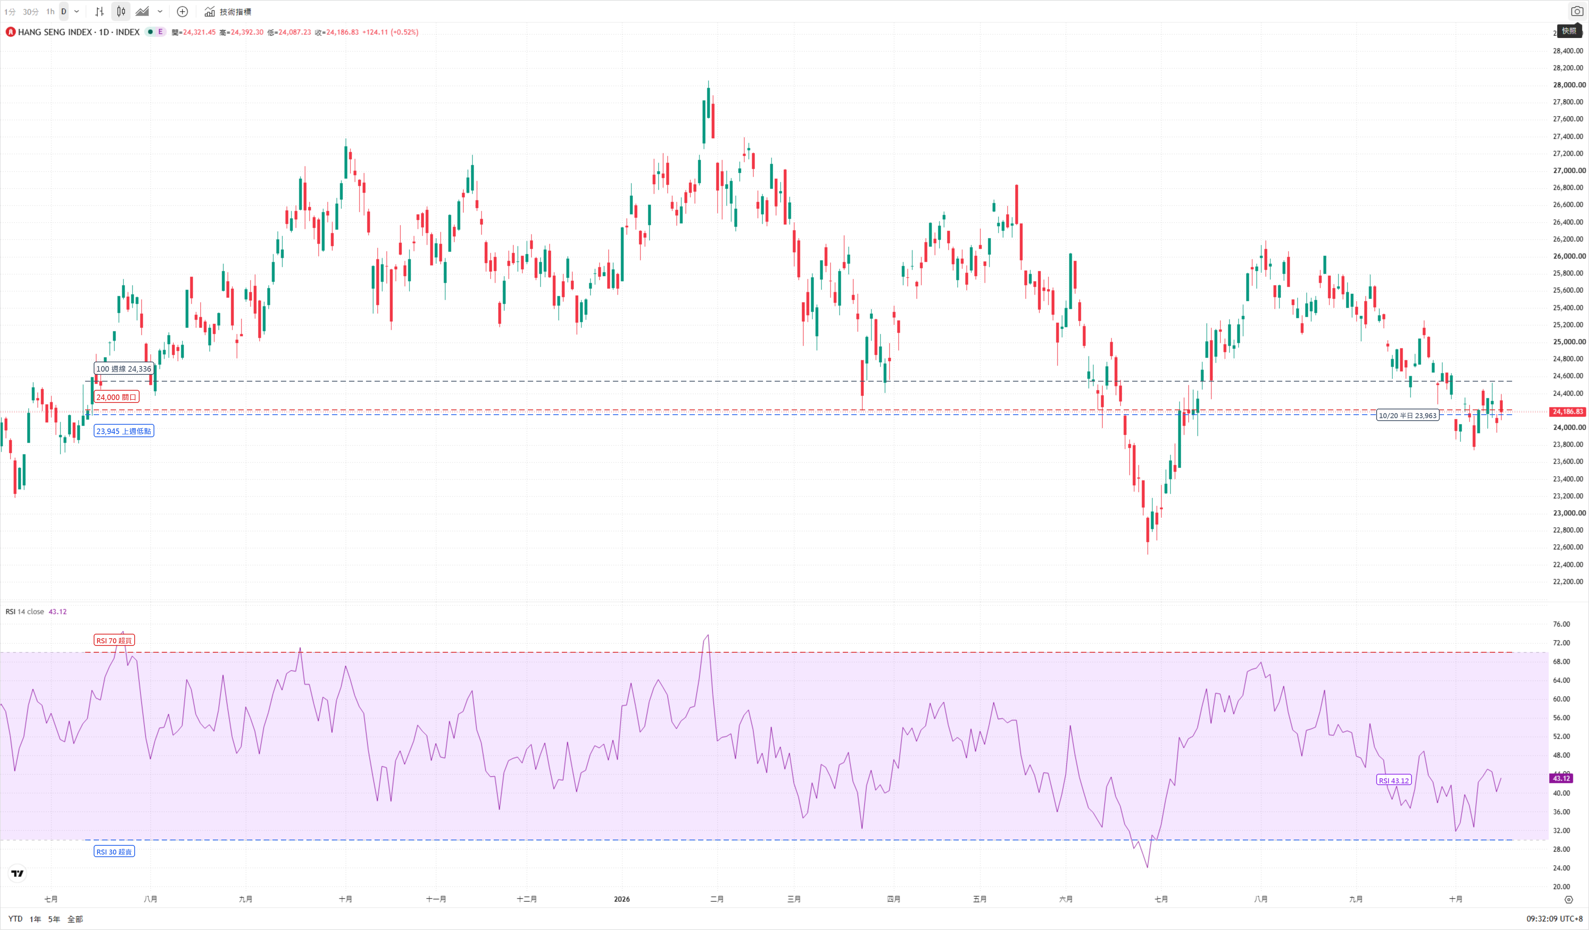Click the 二月 label on time axis
Viewport: 1589px width, 930px height.
pos(717,900)
